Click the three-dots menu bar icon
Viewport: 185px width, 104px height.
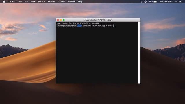point(176,2)
